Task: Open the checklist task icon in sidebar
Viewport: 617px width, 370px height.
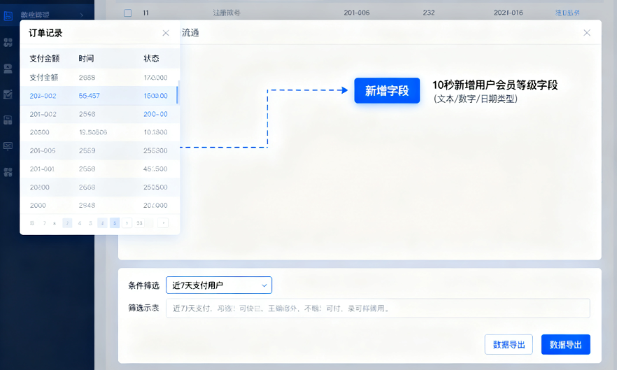Action: coord(8,94)
